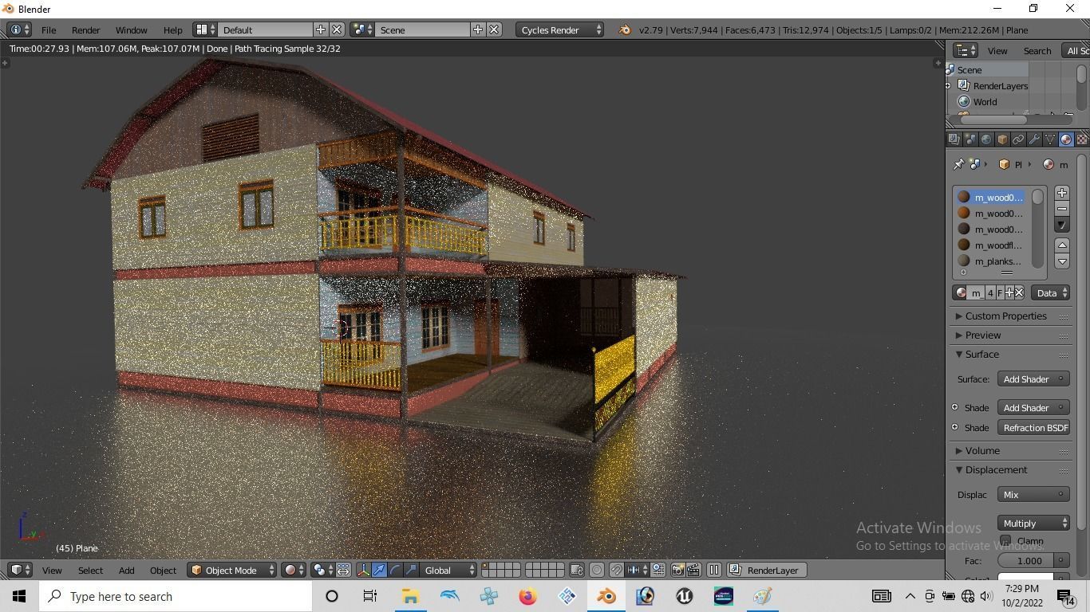Click OpenGL render animation clapper icon

click(x=693, y=571)
